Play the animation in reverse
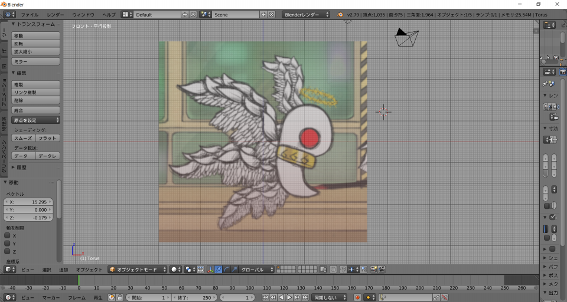The image size is (567, 302). 281,297
